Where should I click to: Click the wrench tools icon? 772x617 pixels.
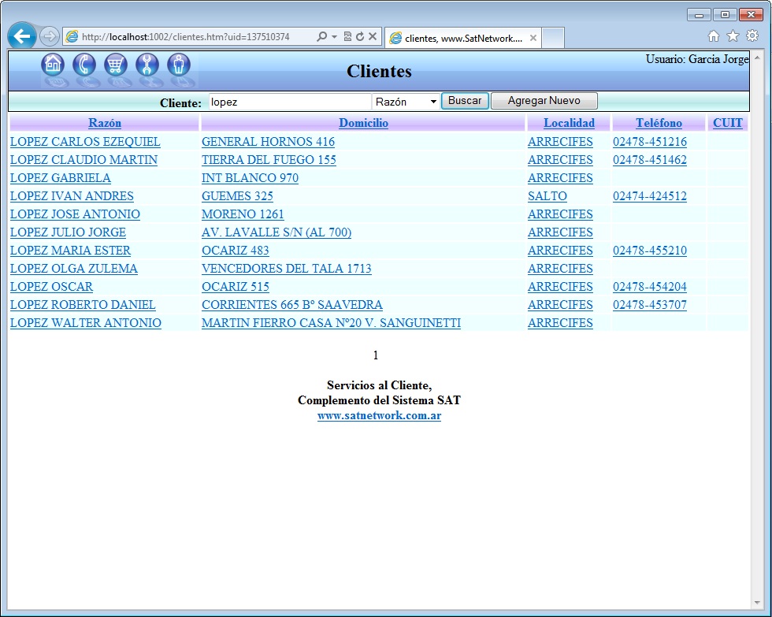click(147, 65)
